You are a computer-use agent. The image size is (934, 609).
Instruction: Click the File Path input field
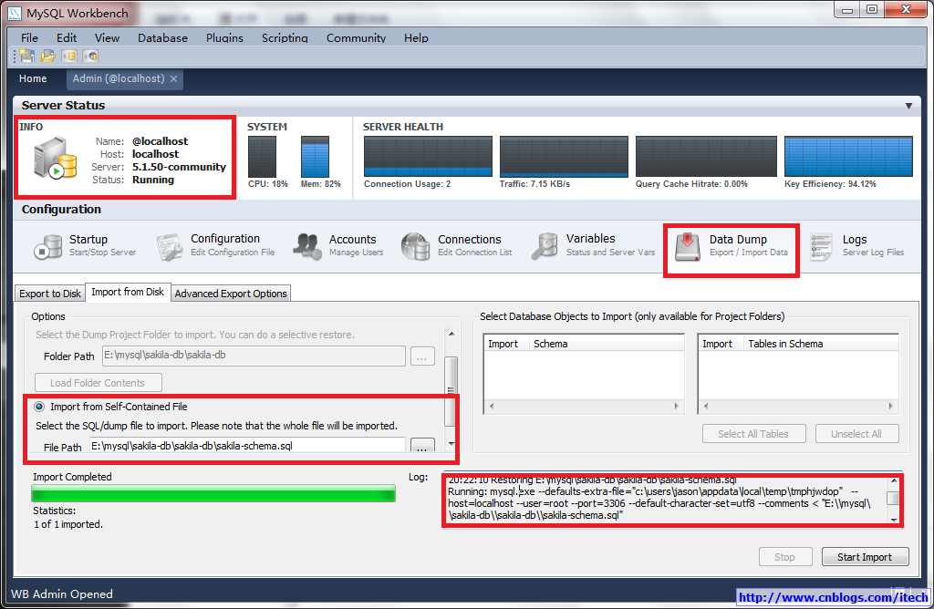(246, 446)
